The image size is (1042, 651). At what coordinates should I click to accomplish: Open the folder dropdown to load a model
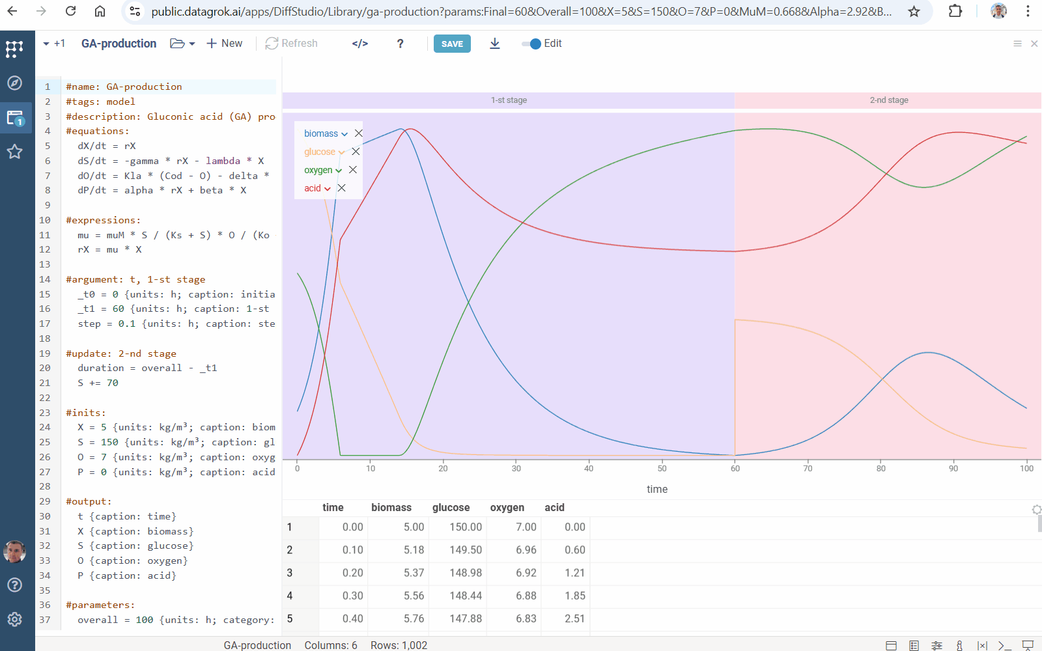[x=182, y=44]
